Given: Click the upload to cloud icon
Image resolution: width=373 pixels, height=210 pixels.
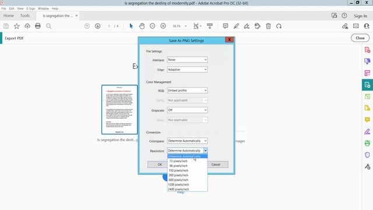Looking at the screenshot, I should coord(27,26).
